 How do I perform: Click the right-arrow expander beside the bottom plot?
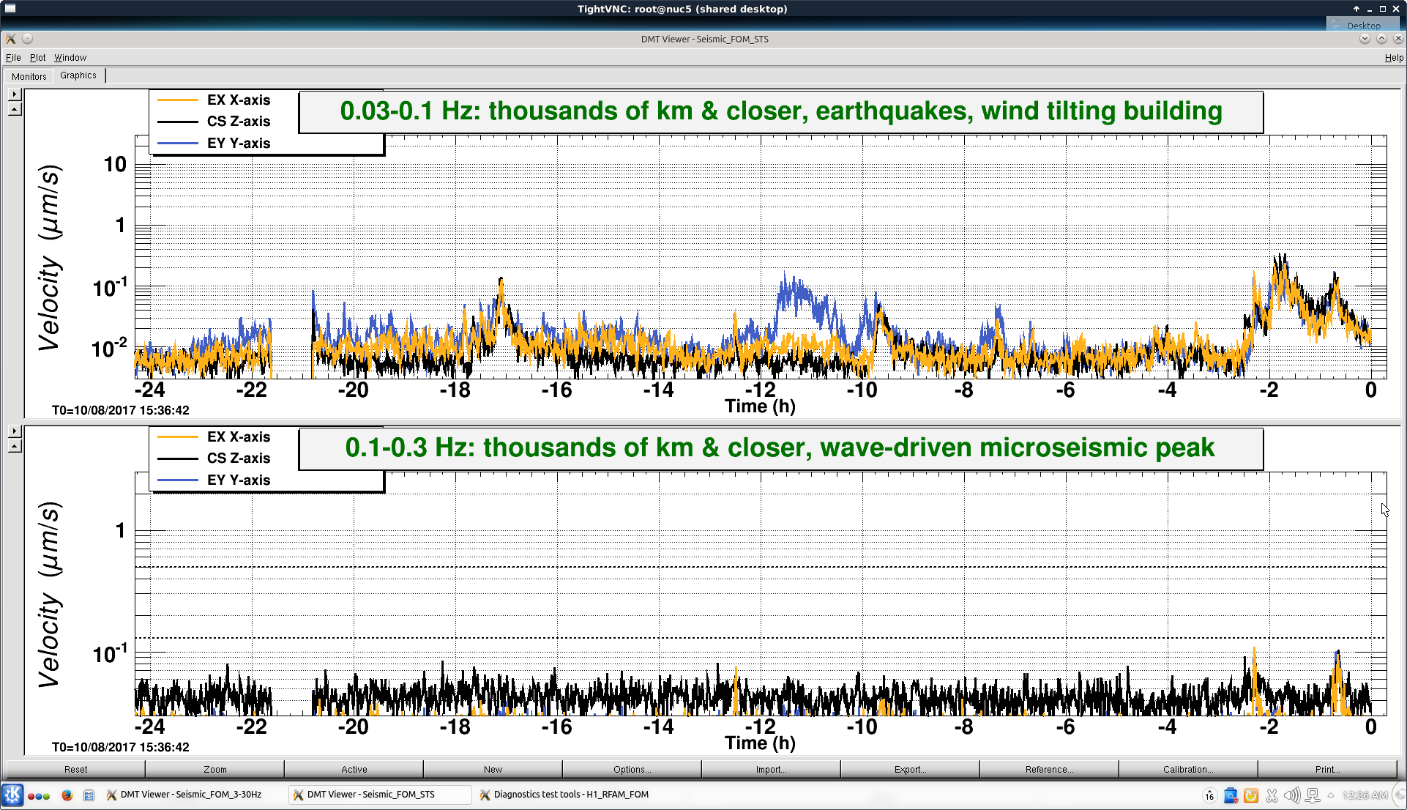click(x=15, y=431)
